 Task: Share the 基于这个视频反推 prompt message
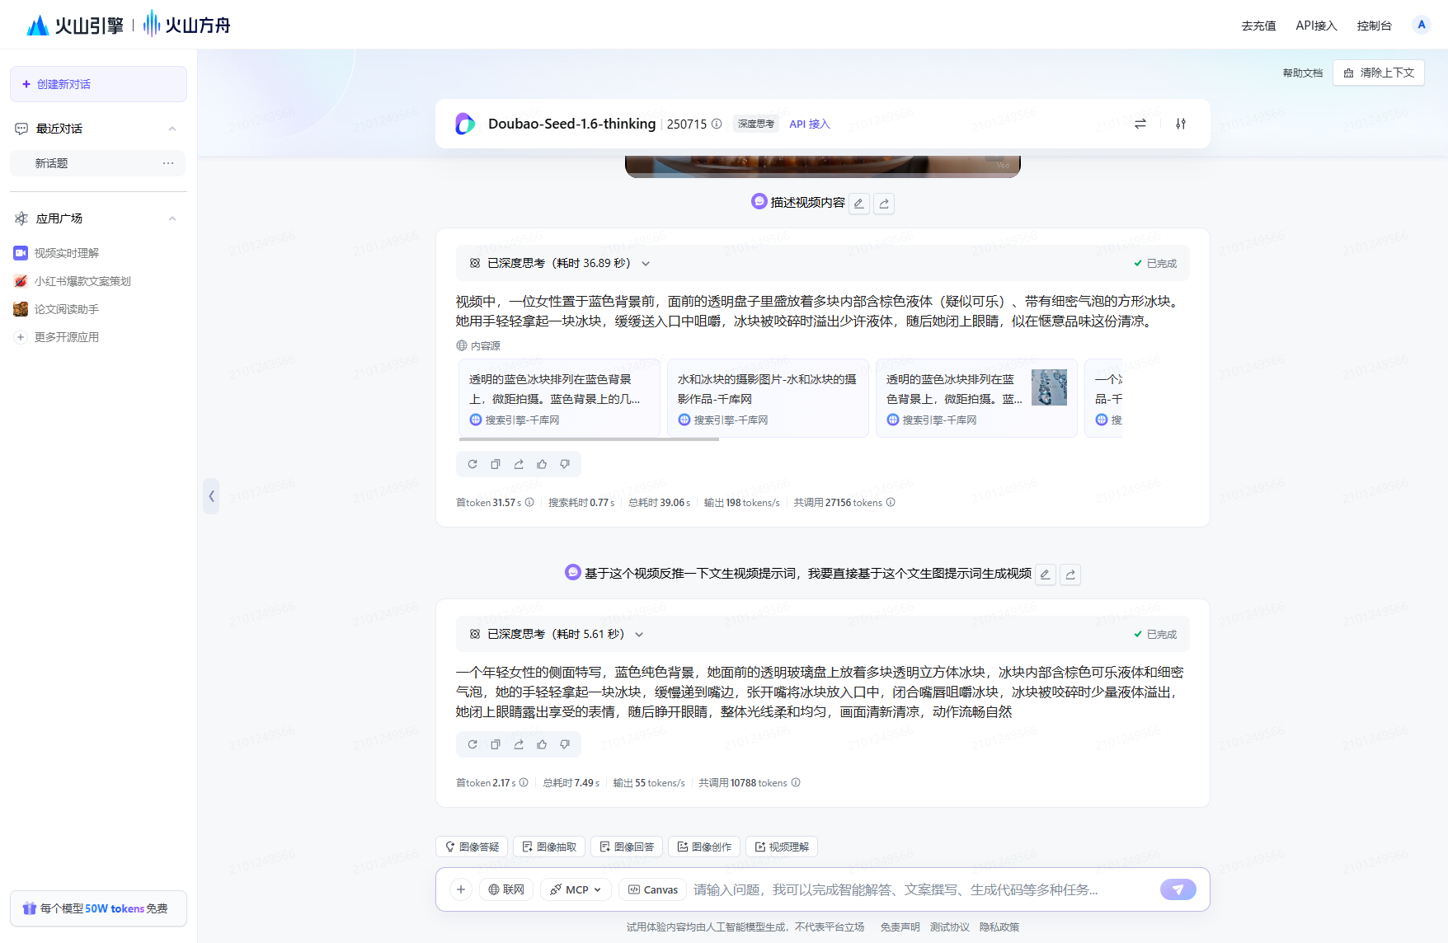1070,574
